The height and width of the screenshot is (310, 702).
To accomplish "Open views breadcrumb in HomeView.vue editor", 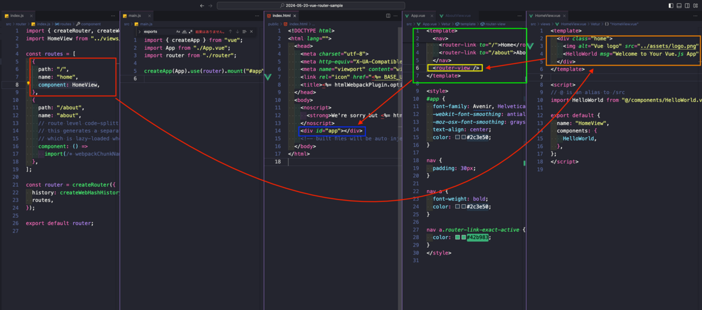I will pos(546,24).
